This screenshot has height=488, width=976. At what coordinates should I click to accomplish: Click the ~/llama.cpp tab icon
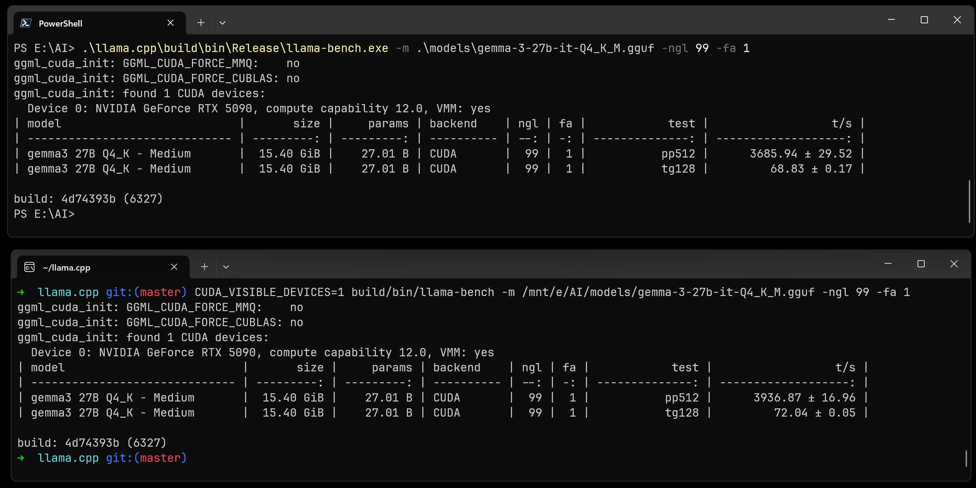(29, 267)
